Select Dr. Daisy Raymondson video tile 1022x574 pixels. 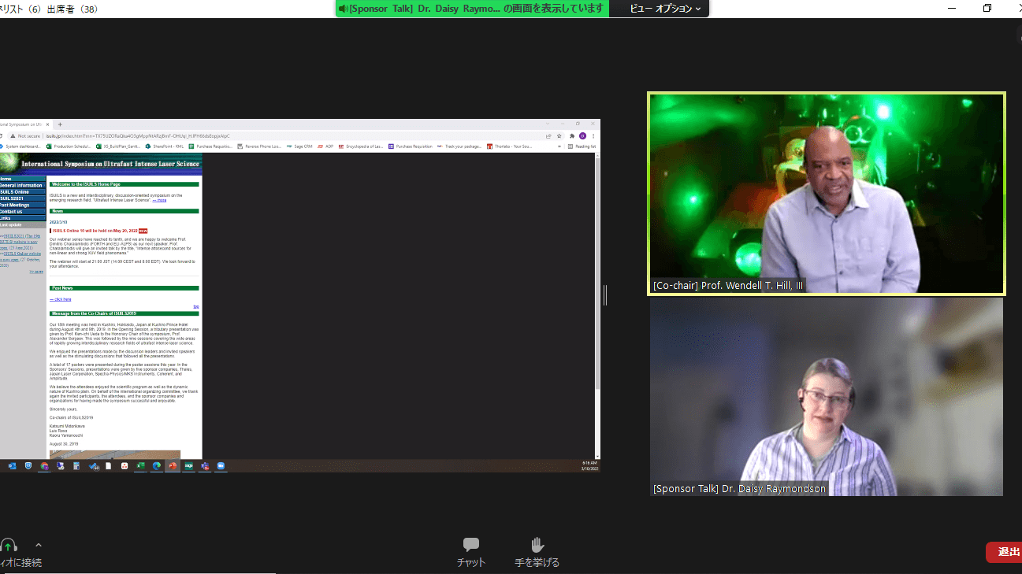[x=826, y=397]
